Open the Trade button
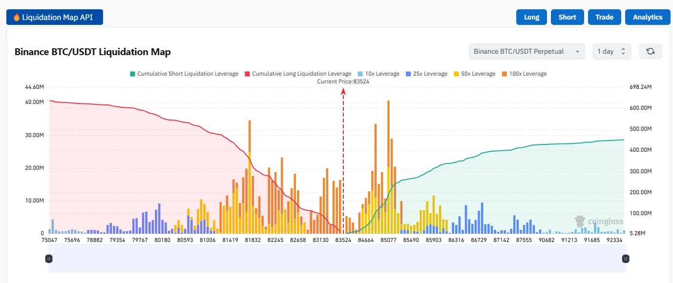This screenshot has height=283, width=673. (604, 17)
